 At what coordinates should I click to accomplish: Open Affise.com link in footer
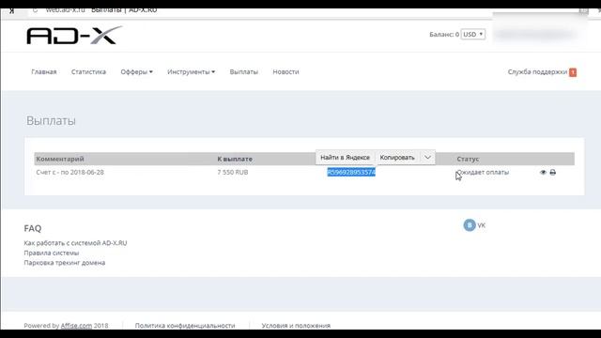pos(76,326)
